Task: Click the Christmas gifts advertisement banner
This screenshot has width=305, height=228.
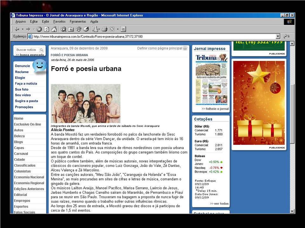Action: click(x=259, y=103)
